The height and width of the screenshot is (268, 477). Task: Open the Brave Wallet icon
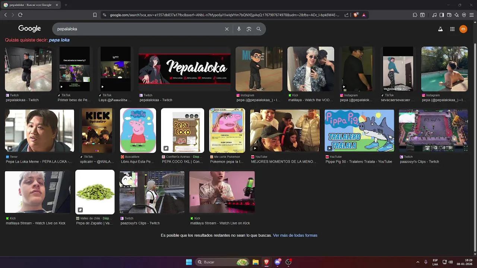pyautogui.click(x=449, y=15)
